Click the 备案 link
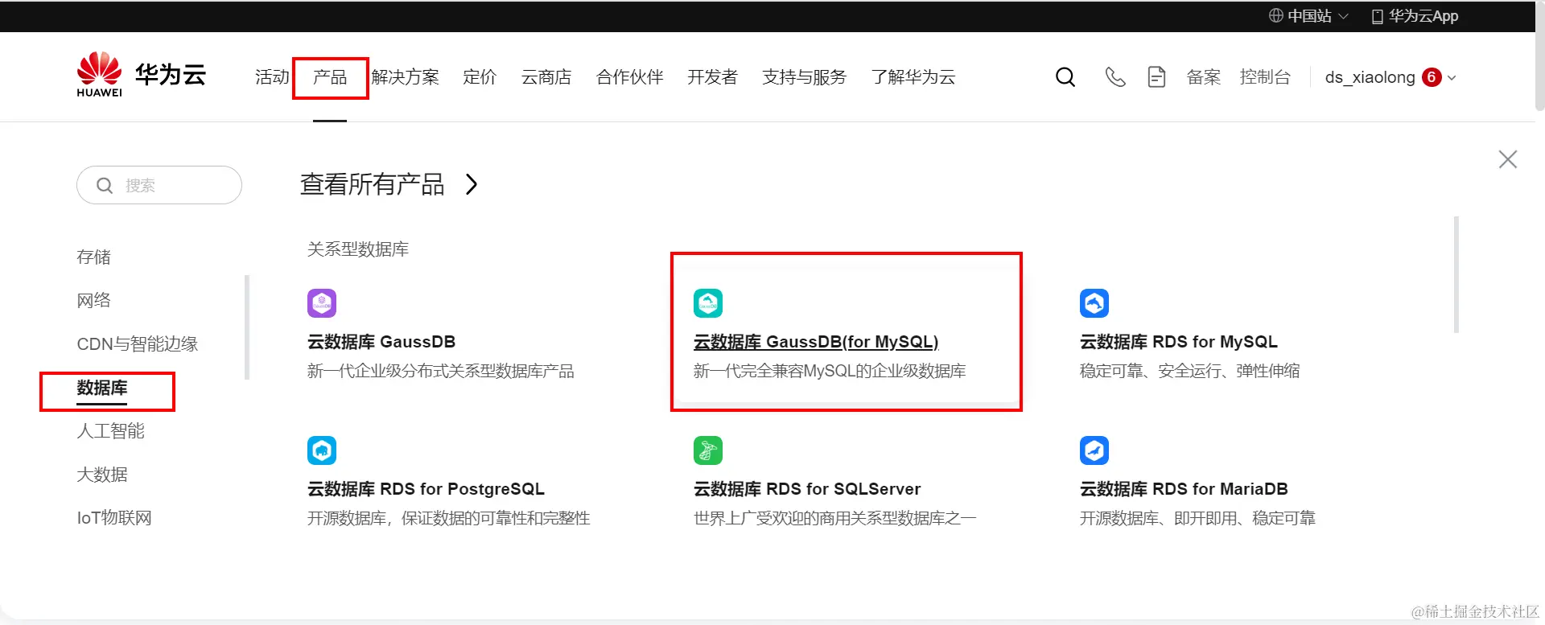The height and width of the screenshot is (625, 1545). 1204,77
